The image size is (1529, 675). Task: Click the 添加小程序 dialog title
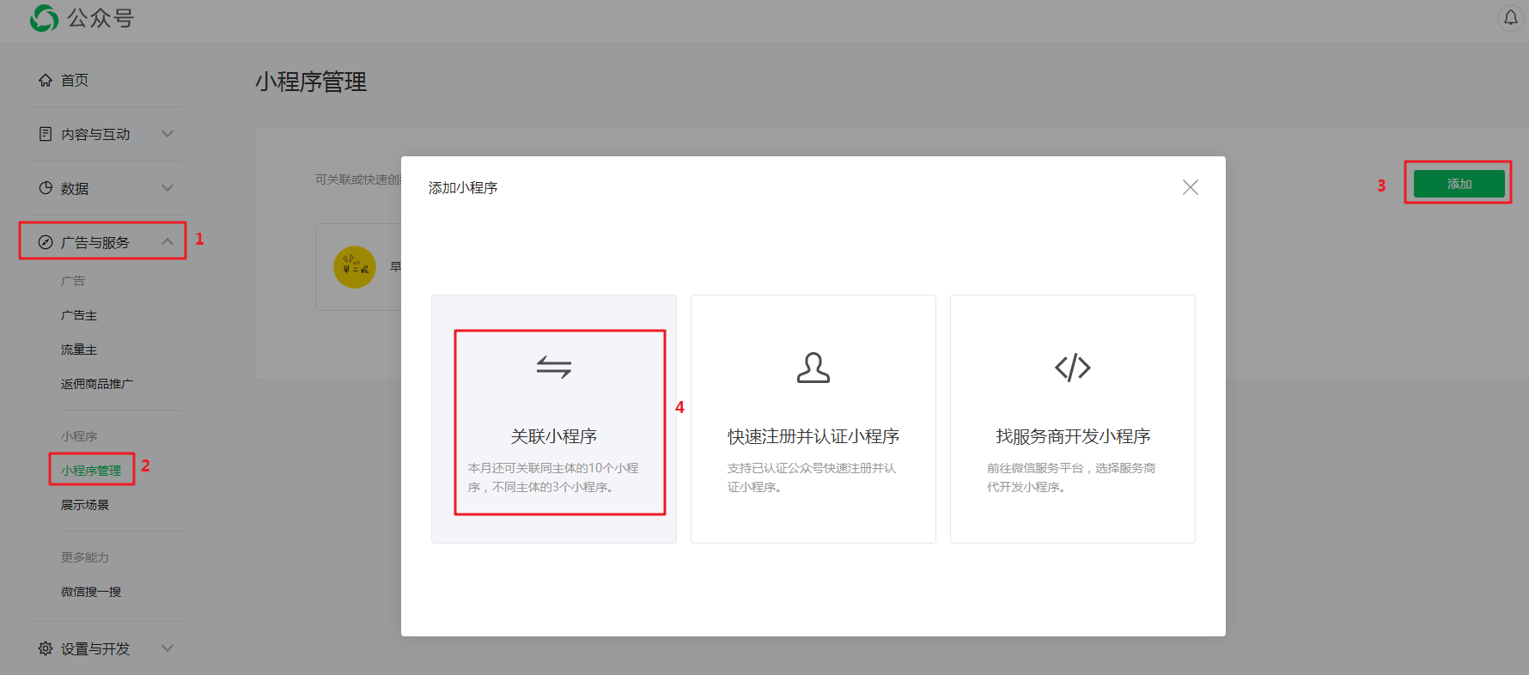[463, 187]
